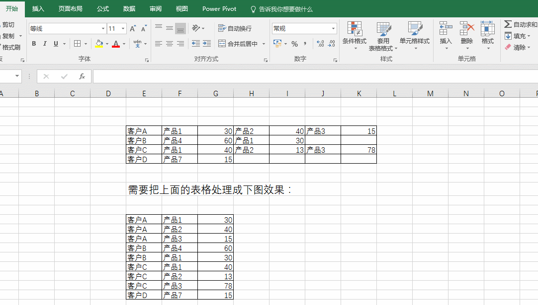The height and width of the screenshot is (305, 538).
Task: Click the Center horizontal alignment icon
Action: (x=170, y=44)
